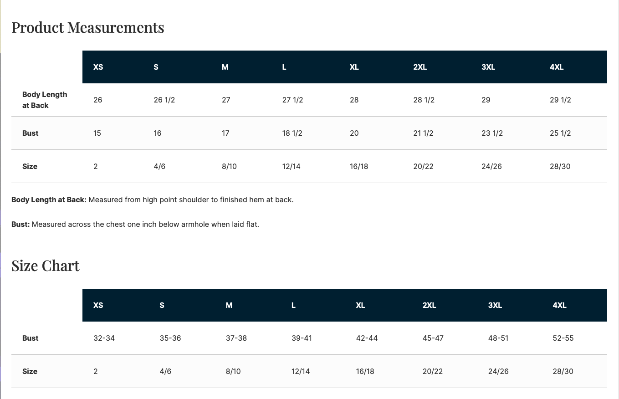Click the 29 1/2 body length cell
The image size is (619, 399).
[x=560, y=100]
